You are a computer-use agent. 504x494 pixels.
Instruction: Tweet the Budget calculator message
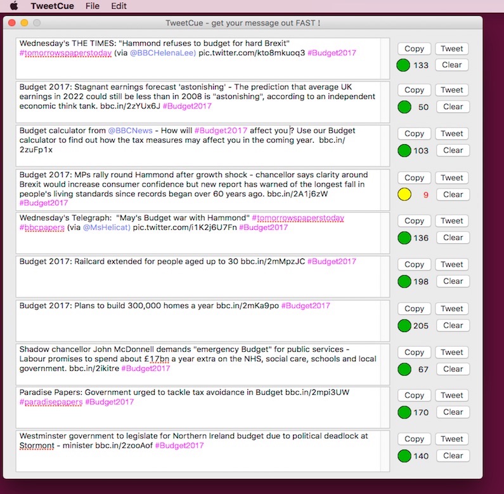click(x=451, y=133)
